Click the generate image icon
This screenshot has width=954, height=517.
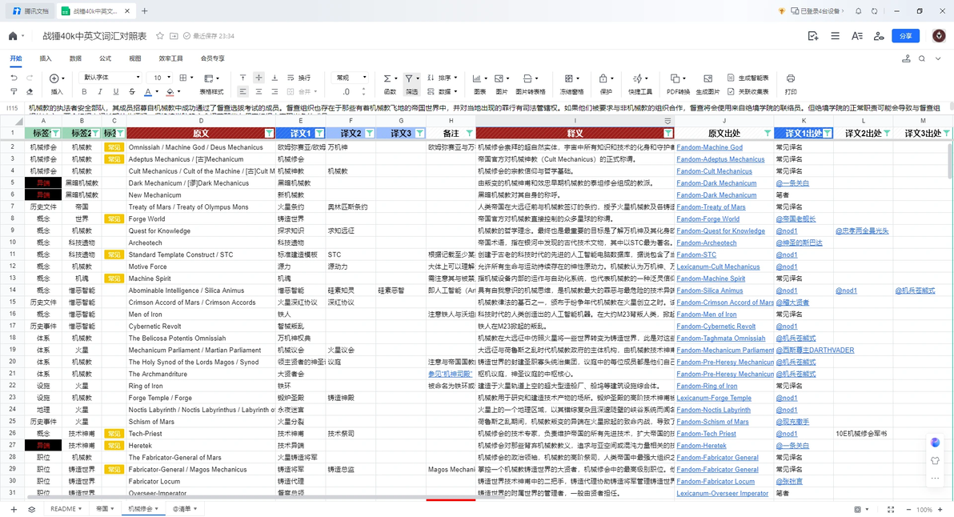[x=707, y=78]
